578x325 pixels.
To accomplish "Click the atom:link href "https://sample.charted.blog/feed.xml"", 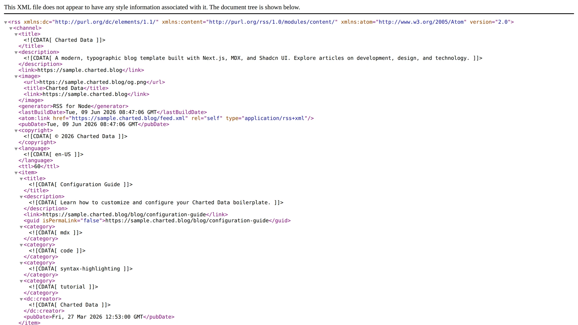I will click(128, 118).
